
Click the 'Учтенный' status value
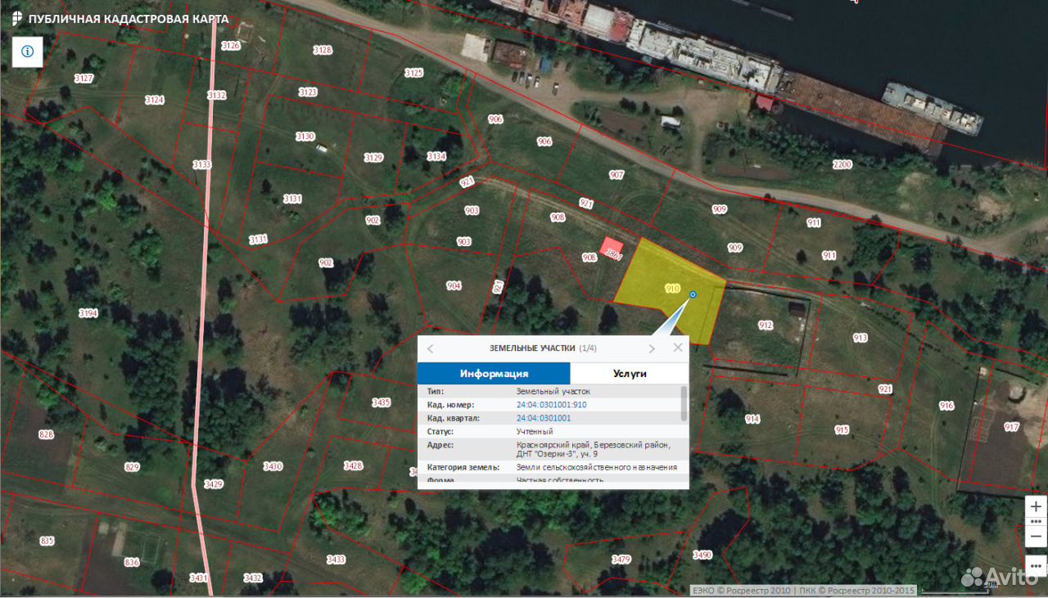[x=535, y=431]
